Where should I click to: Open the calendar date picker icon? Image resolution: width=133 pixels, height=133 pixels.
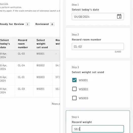pos(119,16)
